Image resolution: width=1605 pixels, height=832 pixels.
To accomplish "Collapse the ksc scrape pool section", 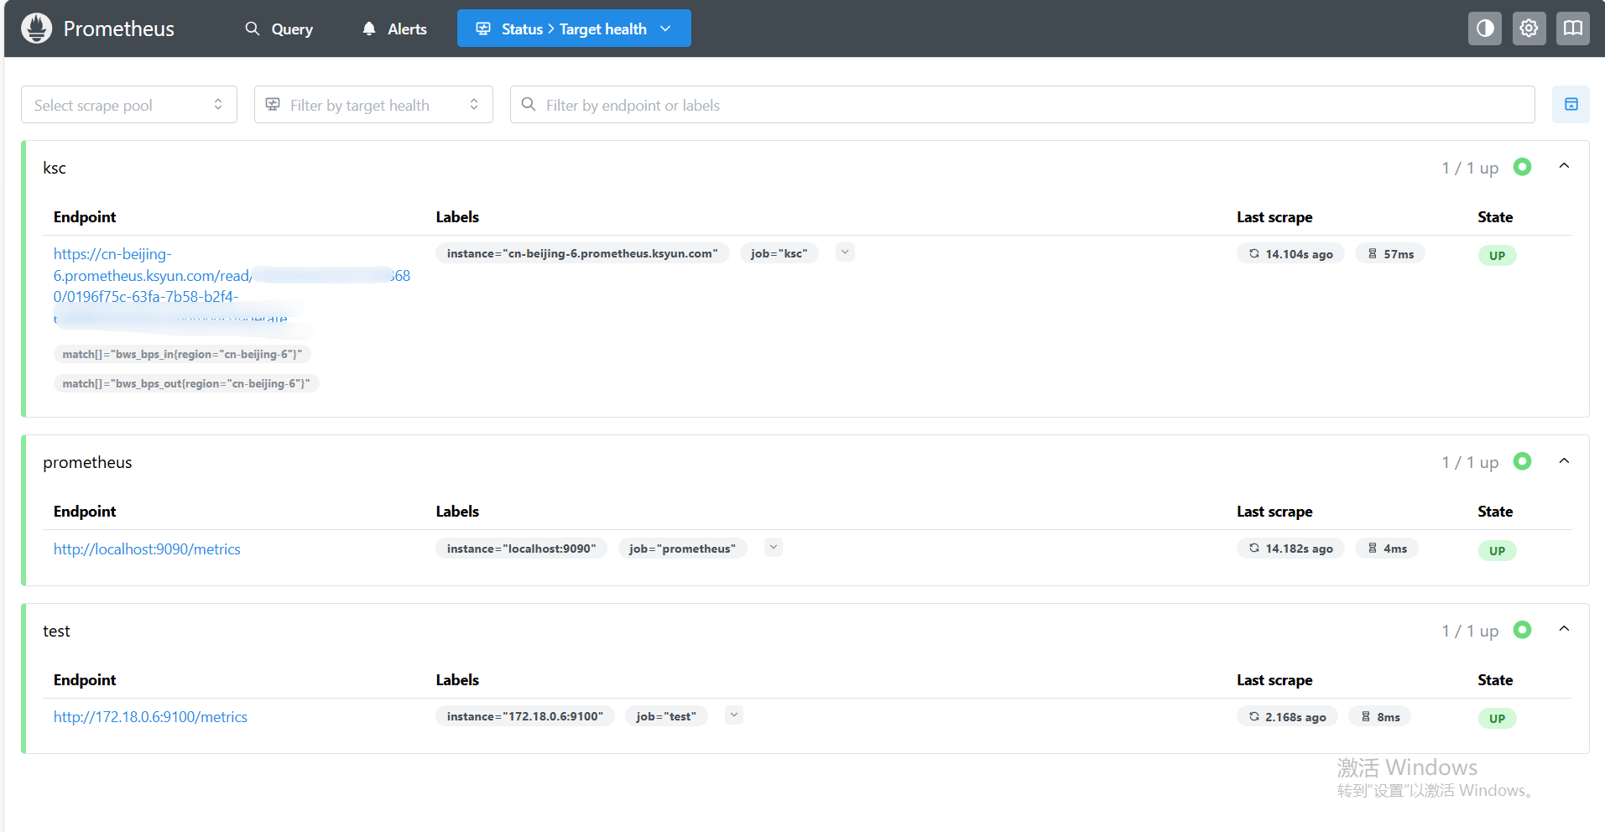I will coord(1564,166).
